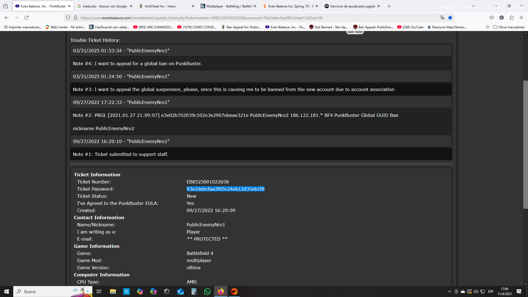This screenshot has width=528, height=297.
Task: Open Calculator from taskbar
Action: (x=194, y=291)
